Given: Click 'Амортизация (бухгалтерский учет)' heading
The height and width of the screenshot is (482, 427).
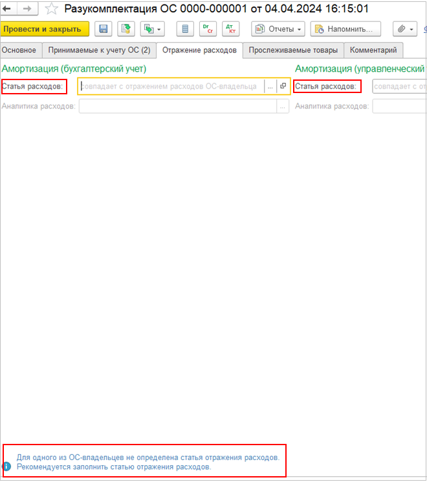Looking at the screenshot, I should (x=74, y=69).
